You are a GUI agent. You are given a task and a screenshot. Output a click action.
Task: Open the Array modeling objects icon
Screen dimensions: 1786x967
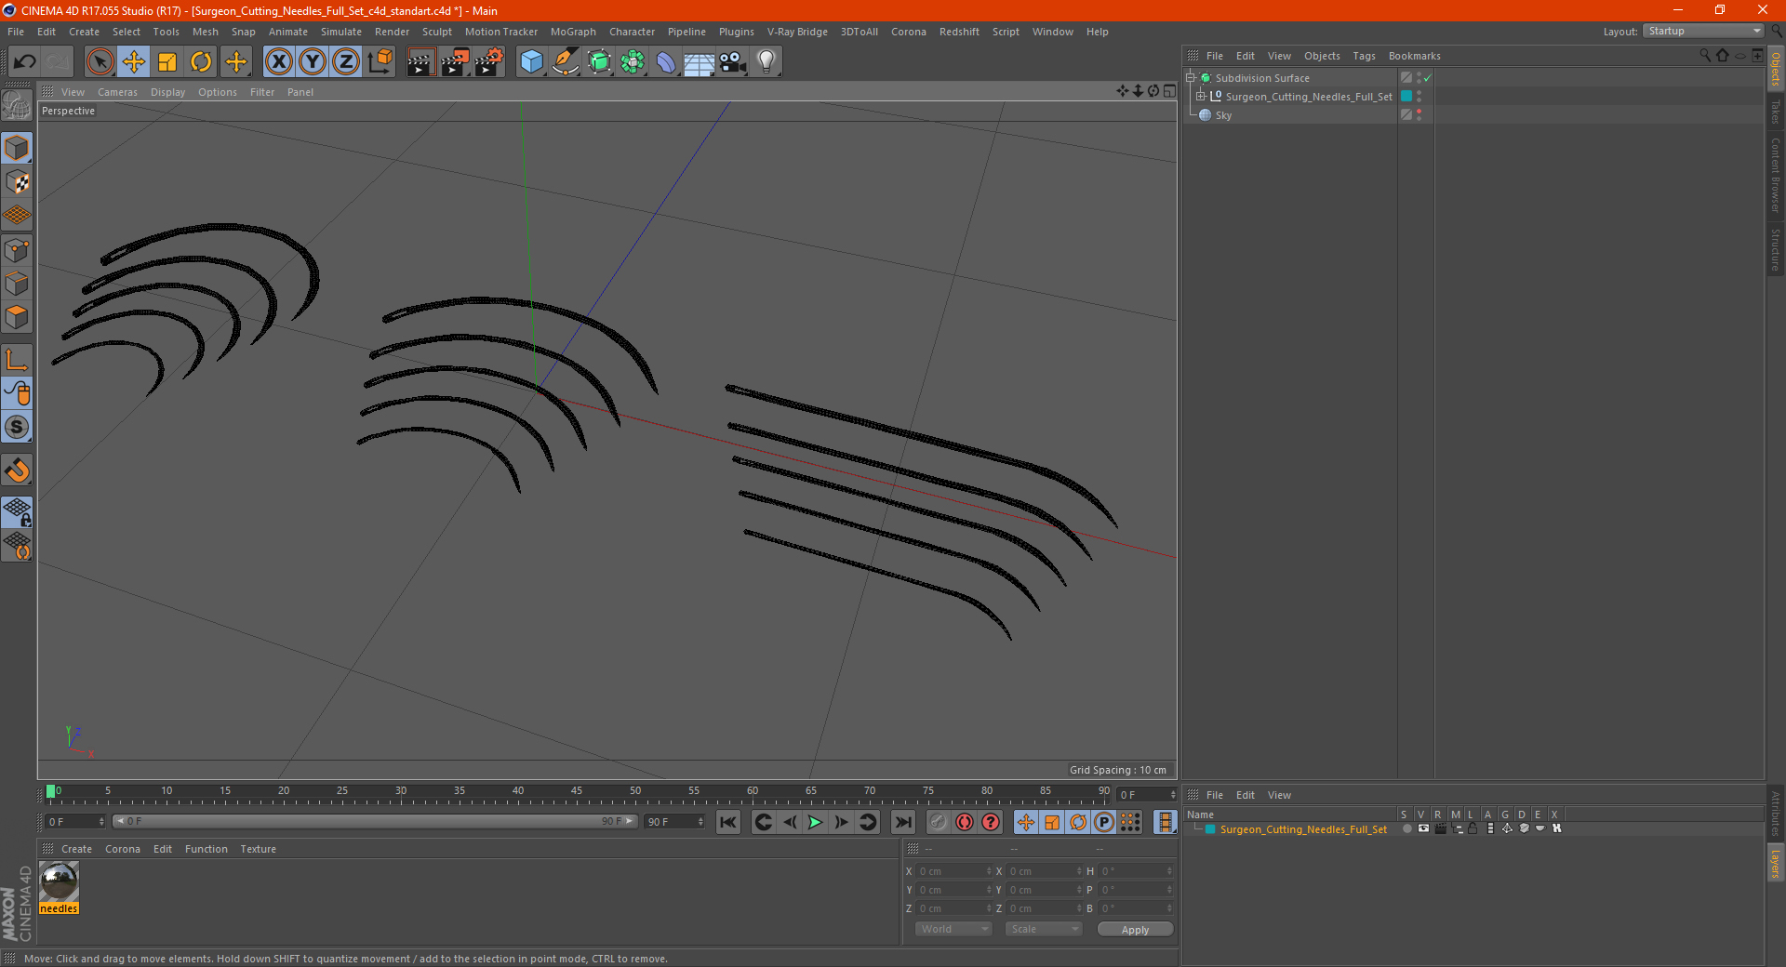(x=633, y=62)
